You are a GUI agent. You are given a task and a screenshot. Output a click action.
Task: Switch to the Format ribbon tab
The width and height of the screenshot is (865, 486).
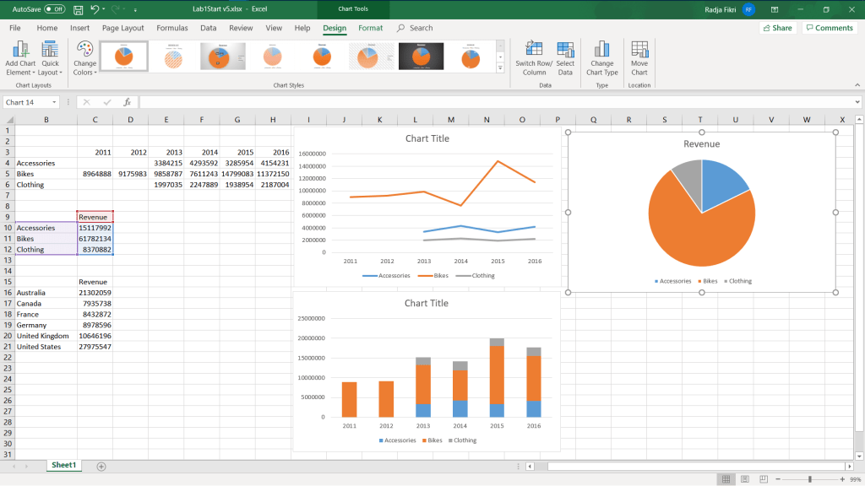tap(370, 28)
